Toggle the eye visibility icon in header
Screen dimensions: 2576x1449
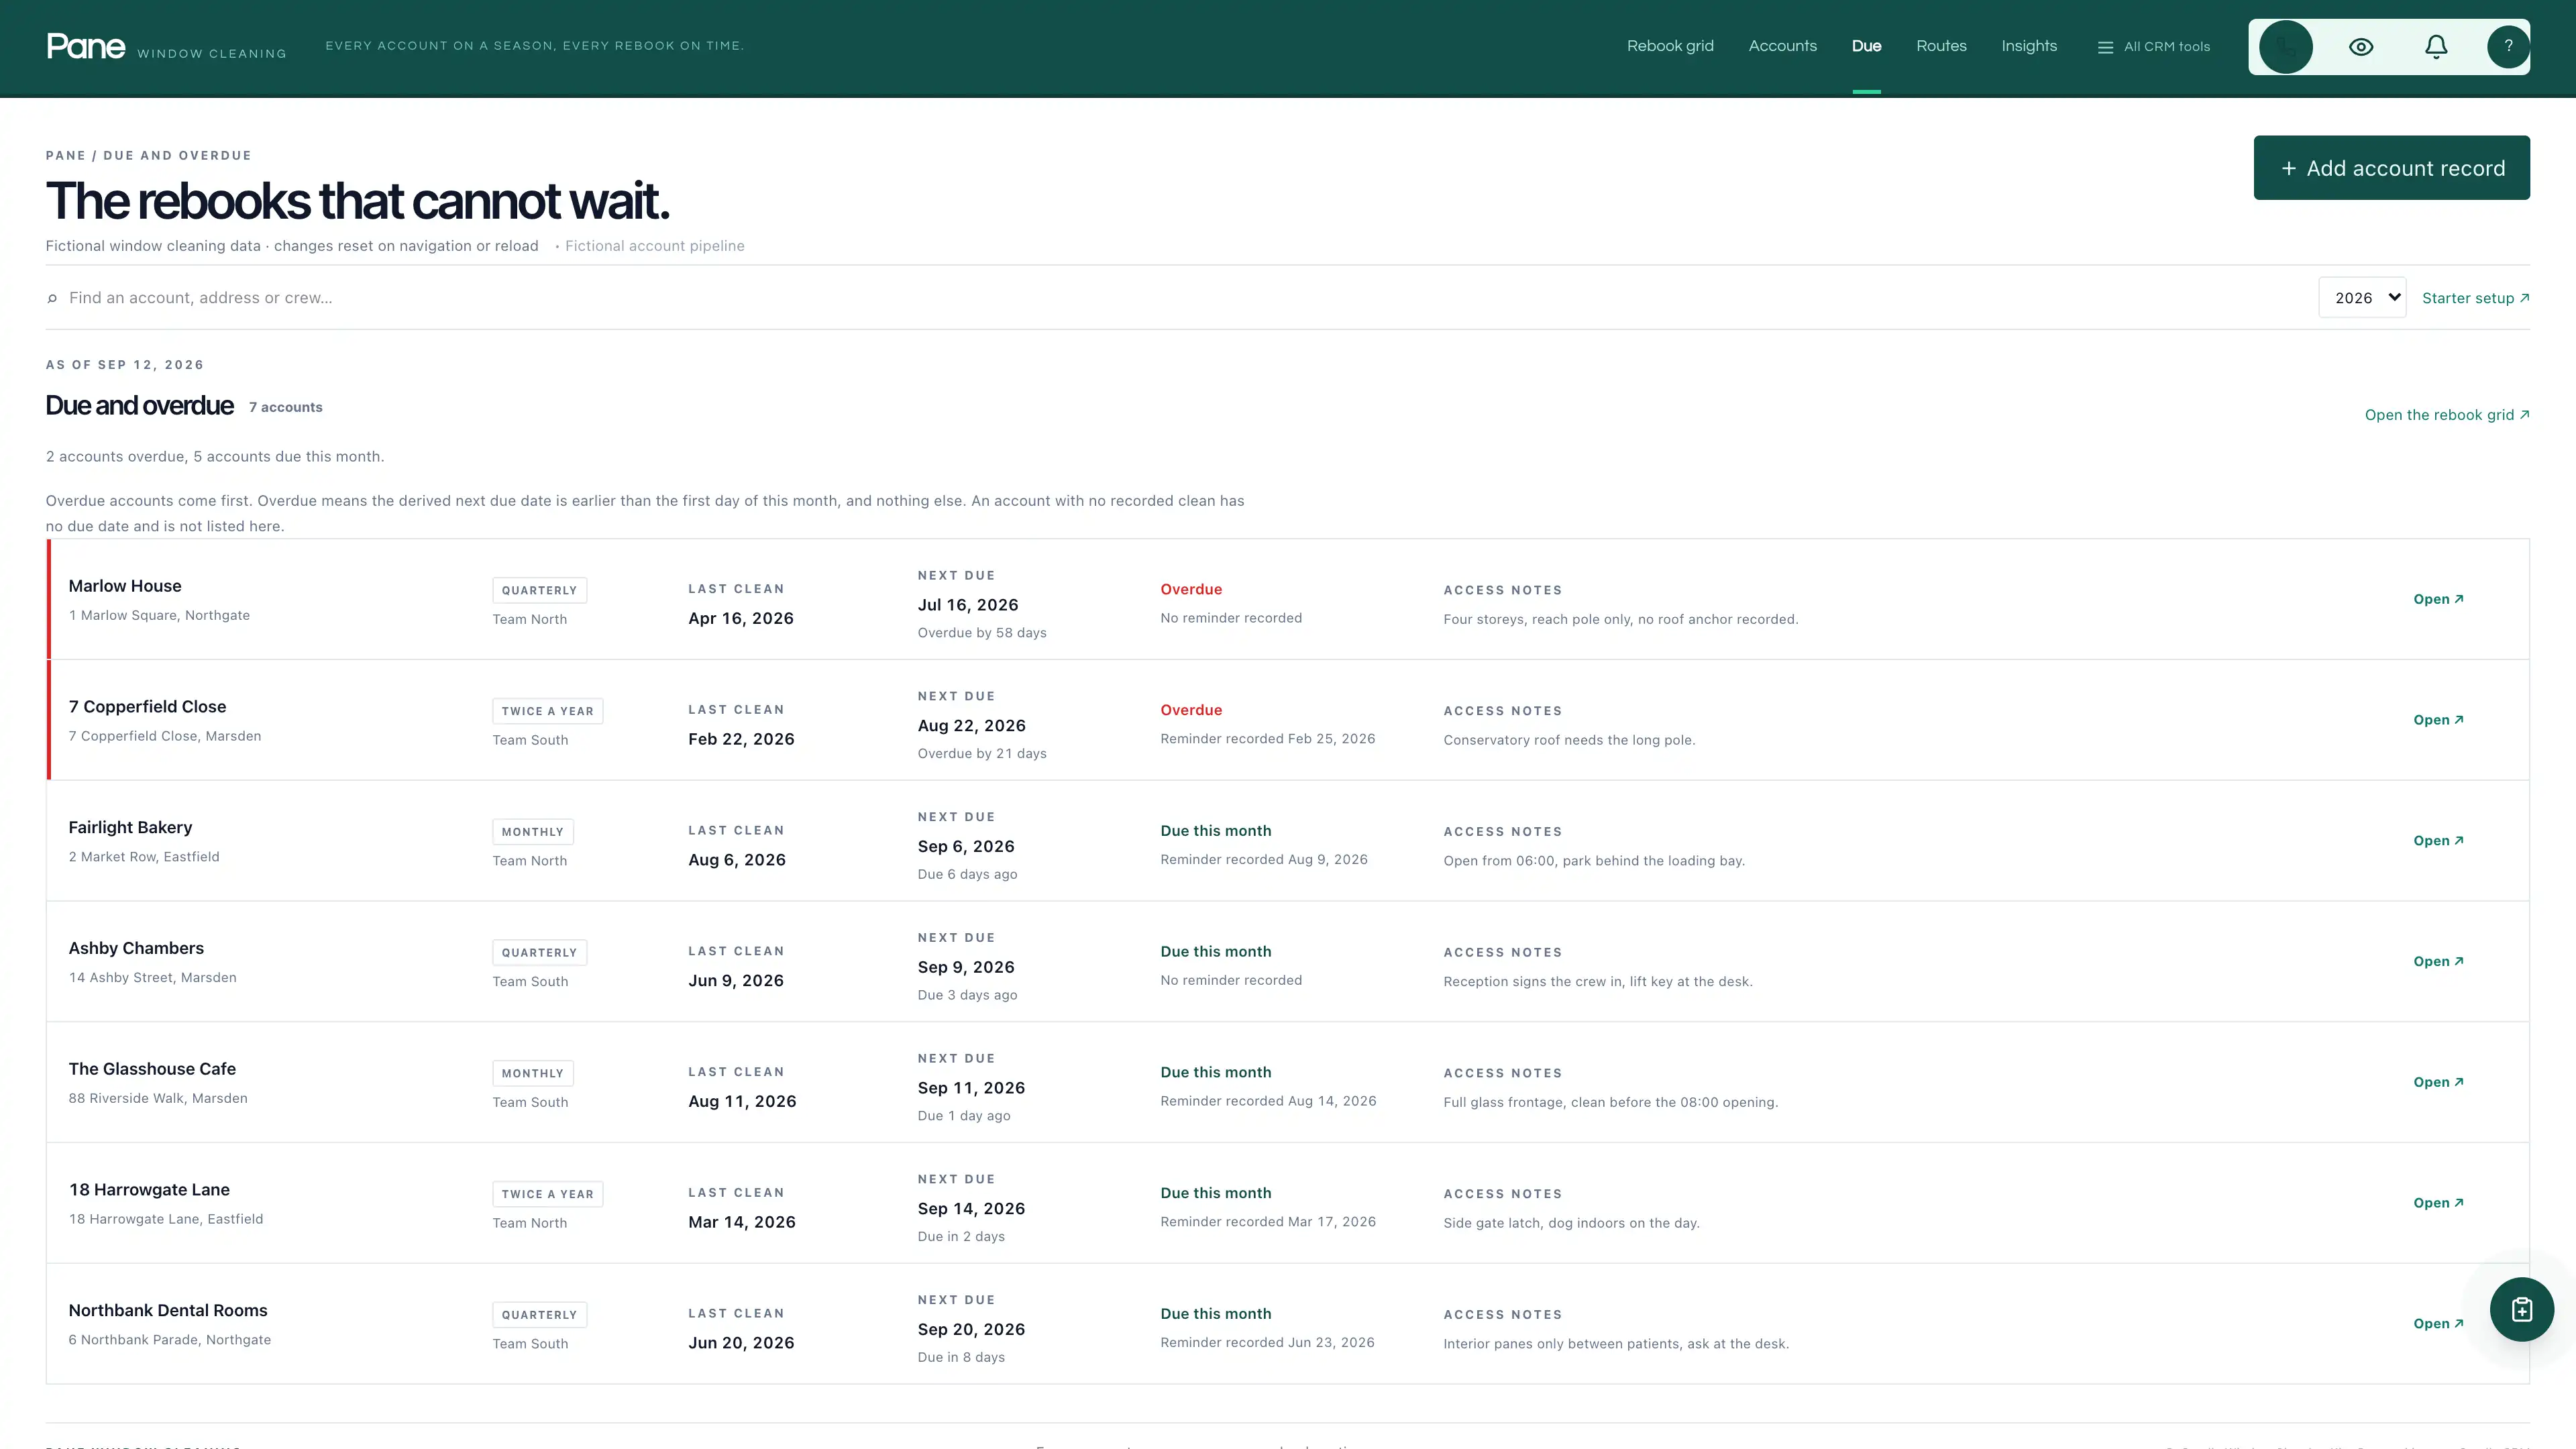2361,47
